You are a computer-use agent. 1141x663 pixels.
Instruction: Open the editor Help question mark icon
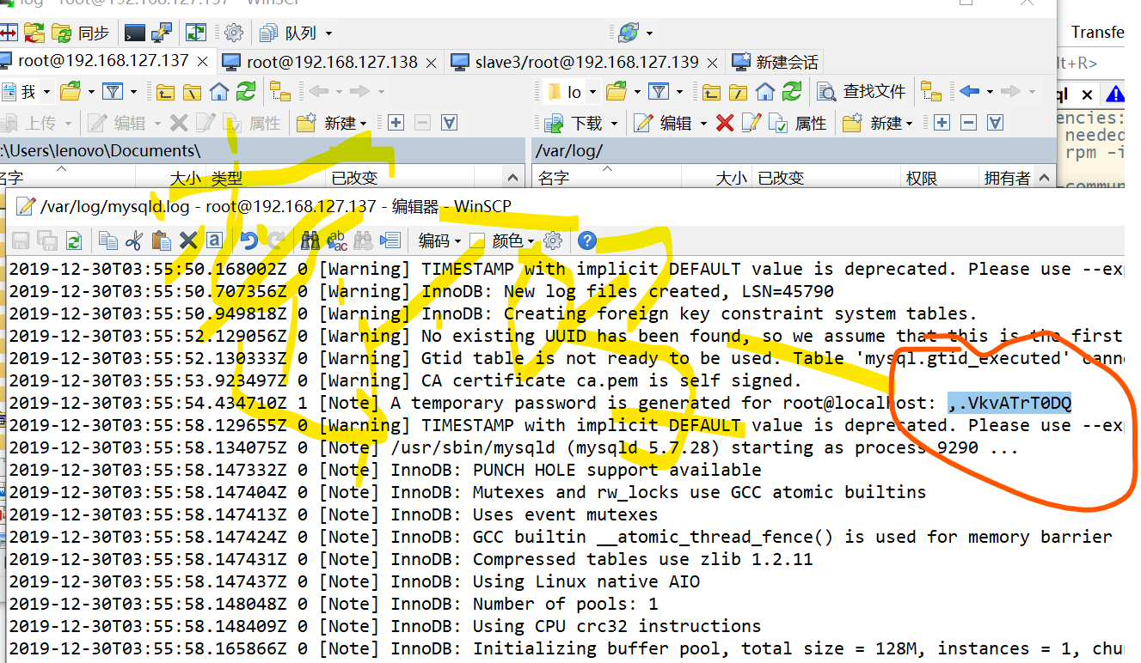coord(587,240)
